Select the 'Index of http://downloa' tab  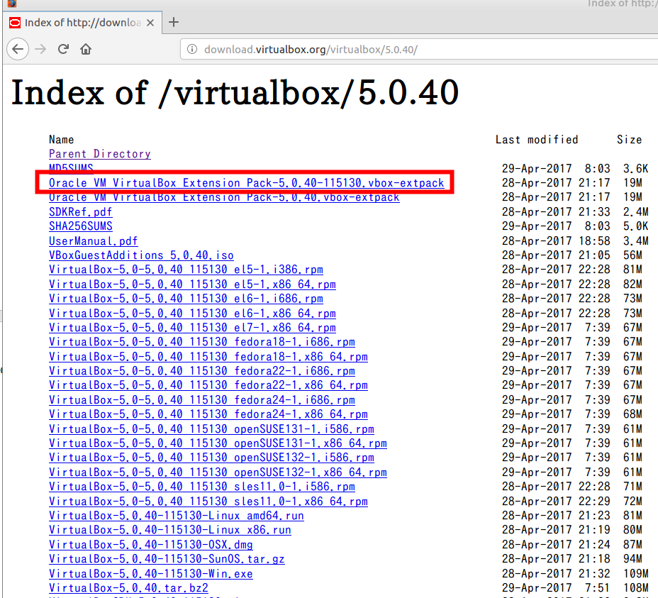tap(78, 22)
